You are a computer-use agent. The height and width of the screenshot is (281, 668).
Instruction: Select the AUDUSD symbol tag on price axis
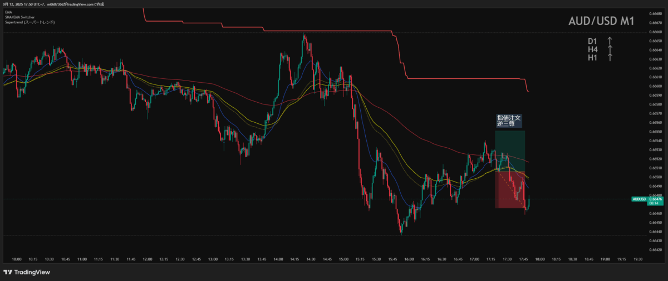coord(638,199)
